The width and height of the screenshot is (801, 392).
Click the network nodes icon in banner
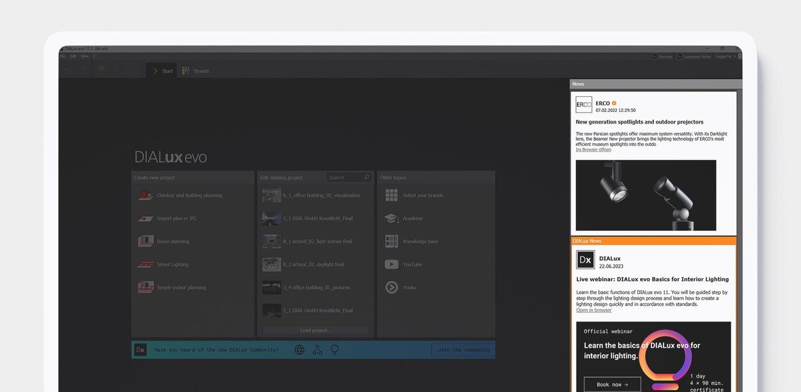tap(317, 350)
